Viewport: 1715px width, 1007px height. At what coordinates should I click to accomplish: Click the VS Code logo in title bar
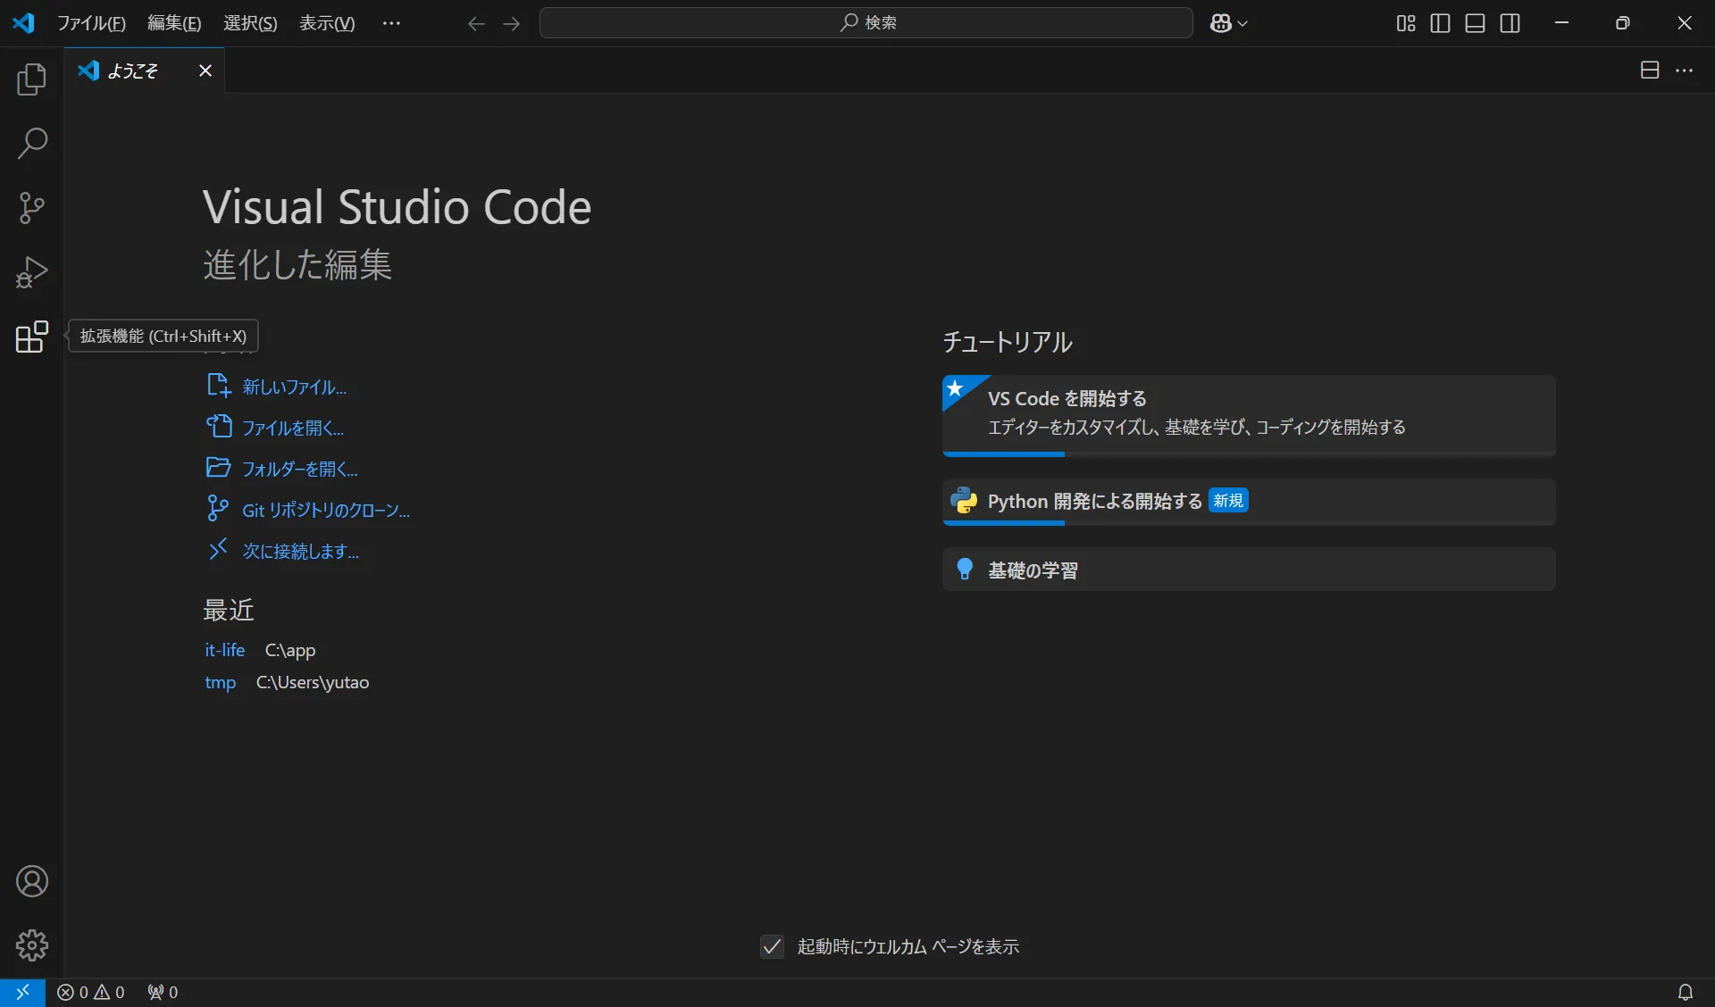point(24,23)
